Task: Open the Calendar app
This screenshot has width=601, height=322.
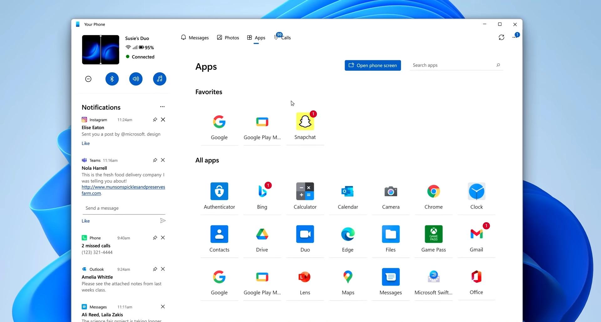Action: click(348, 196)
